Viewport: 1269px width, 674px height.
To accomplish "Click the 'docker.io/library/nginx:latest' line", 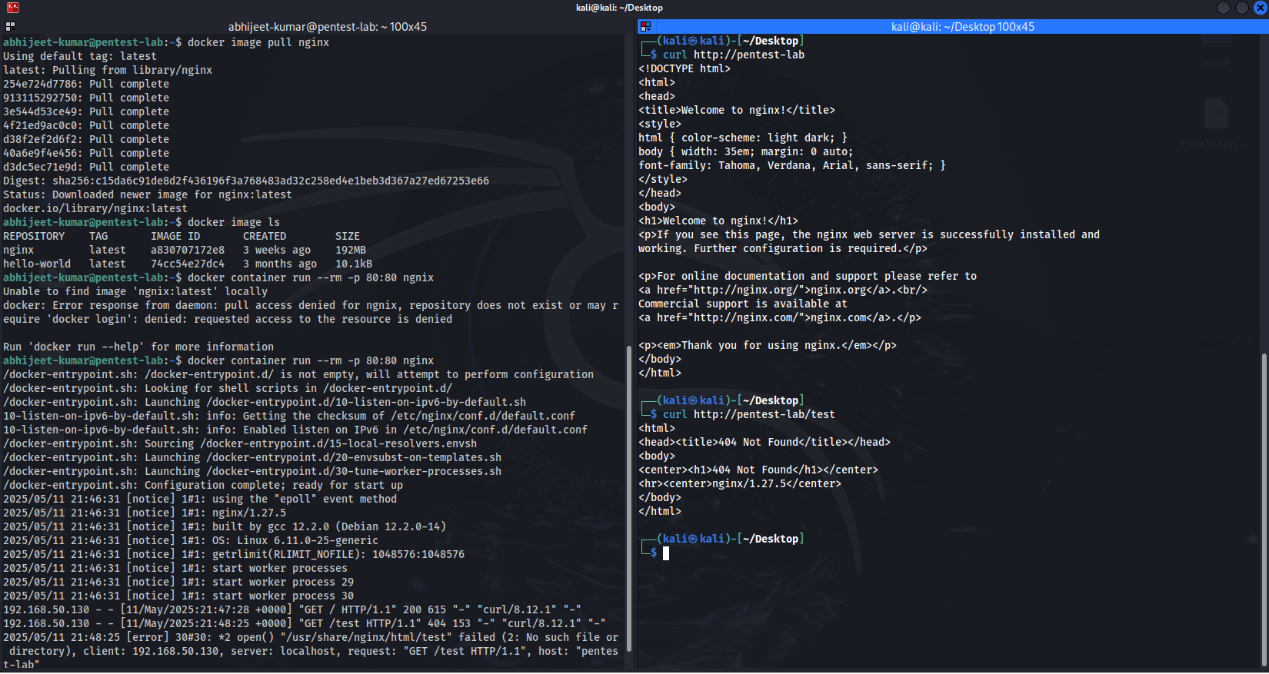I will [95, 208].
